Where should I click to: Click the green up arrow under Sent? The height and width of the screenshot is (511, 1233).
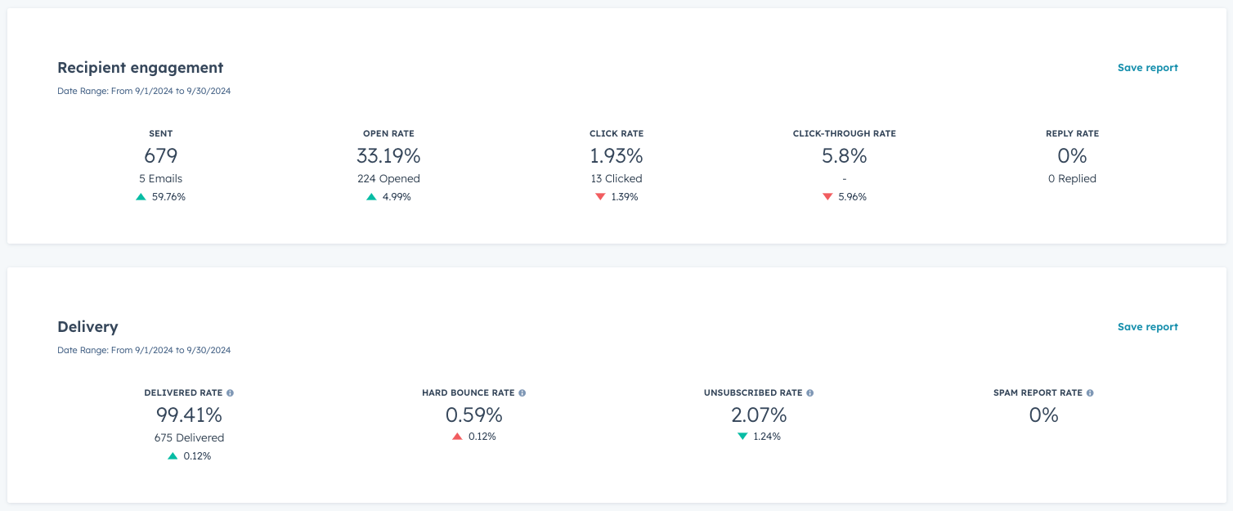pyautogui.click(x=141, y=197)
